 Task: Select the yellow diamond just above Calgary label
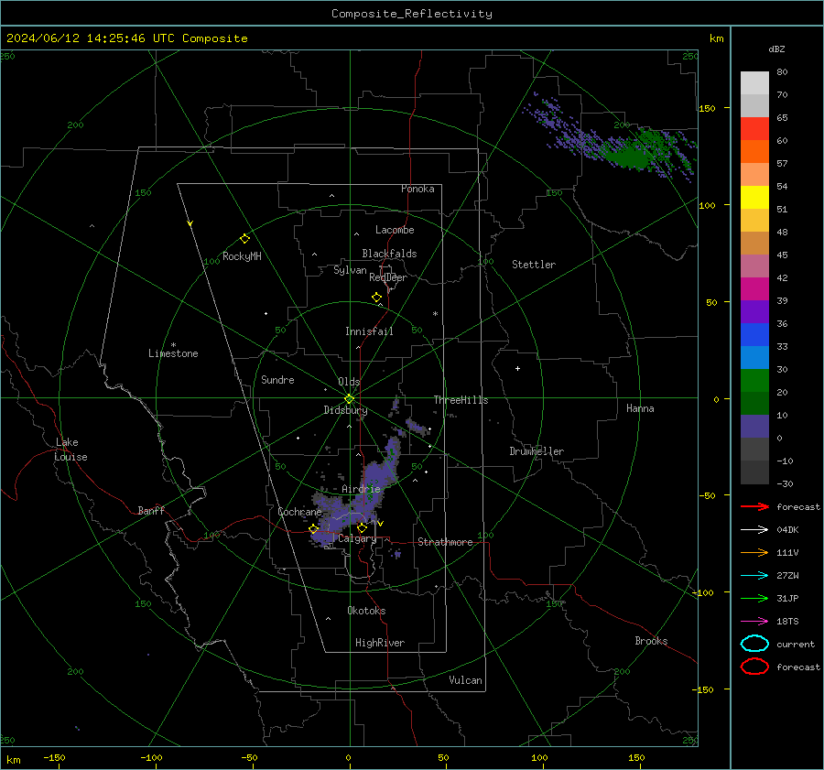pos(362,527)
